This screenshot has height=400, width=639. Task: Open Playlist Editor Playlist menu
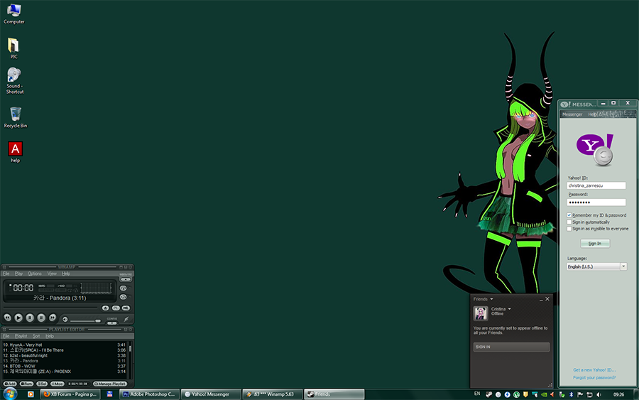(x=21, y=336)
